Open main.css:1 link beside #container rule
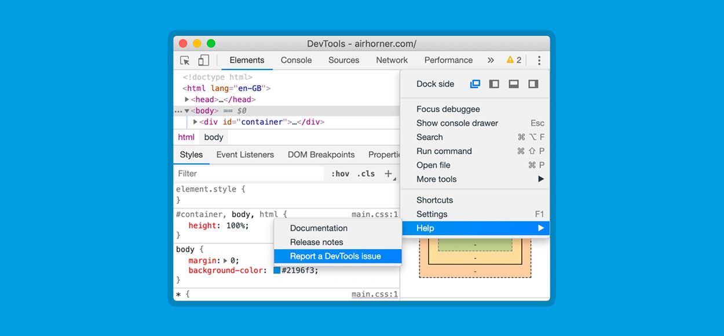724x336 pixels. click(x=375, y=214)
